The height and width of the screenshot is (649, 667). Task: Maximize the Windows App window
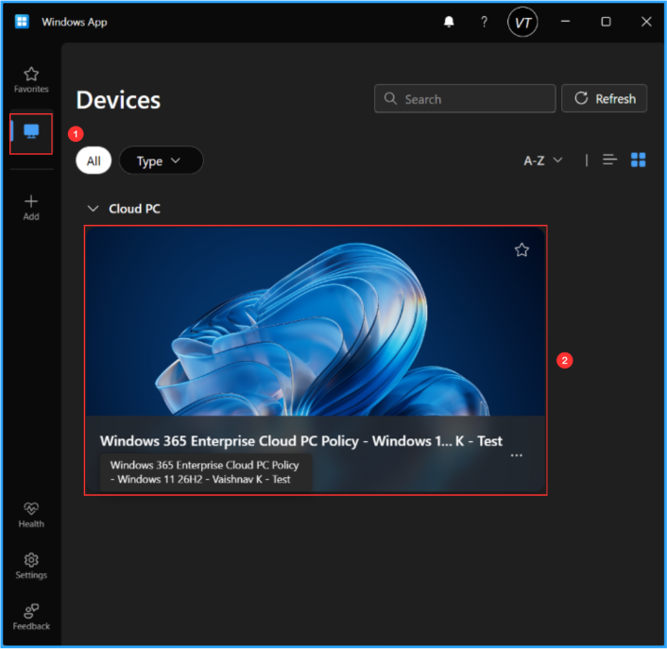(606, 22)
